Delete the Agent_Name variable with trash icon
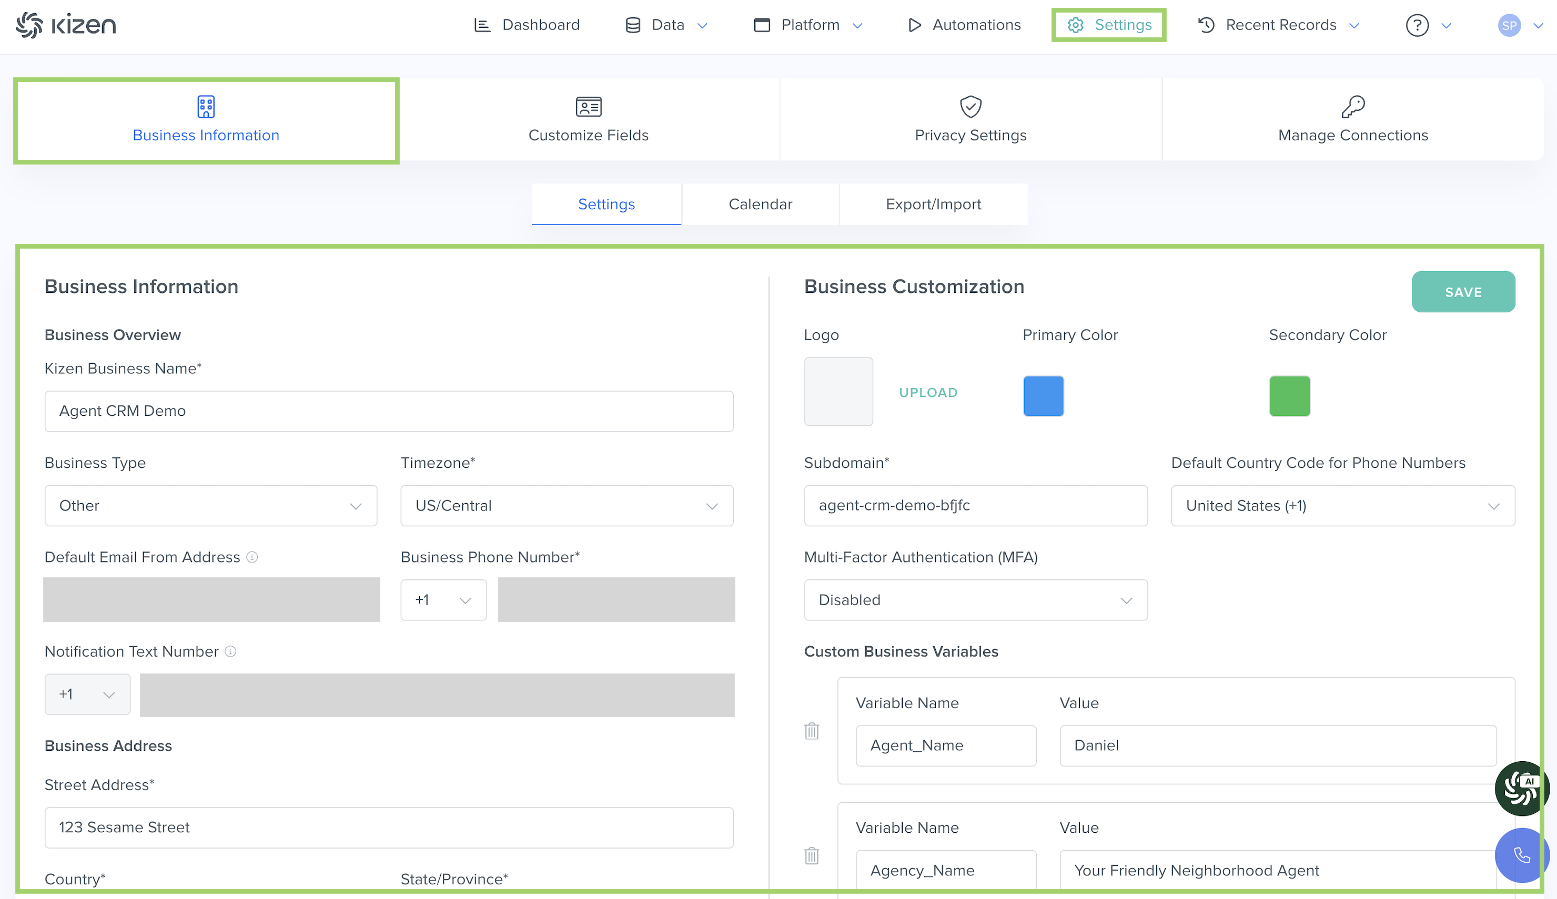1557x899 pixels. (812, 731)
